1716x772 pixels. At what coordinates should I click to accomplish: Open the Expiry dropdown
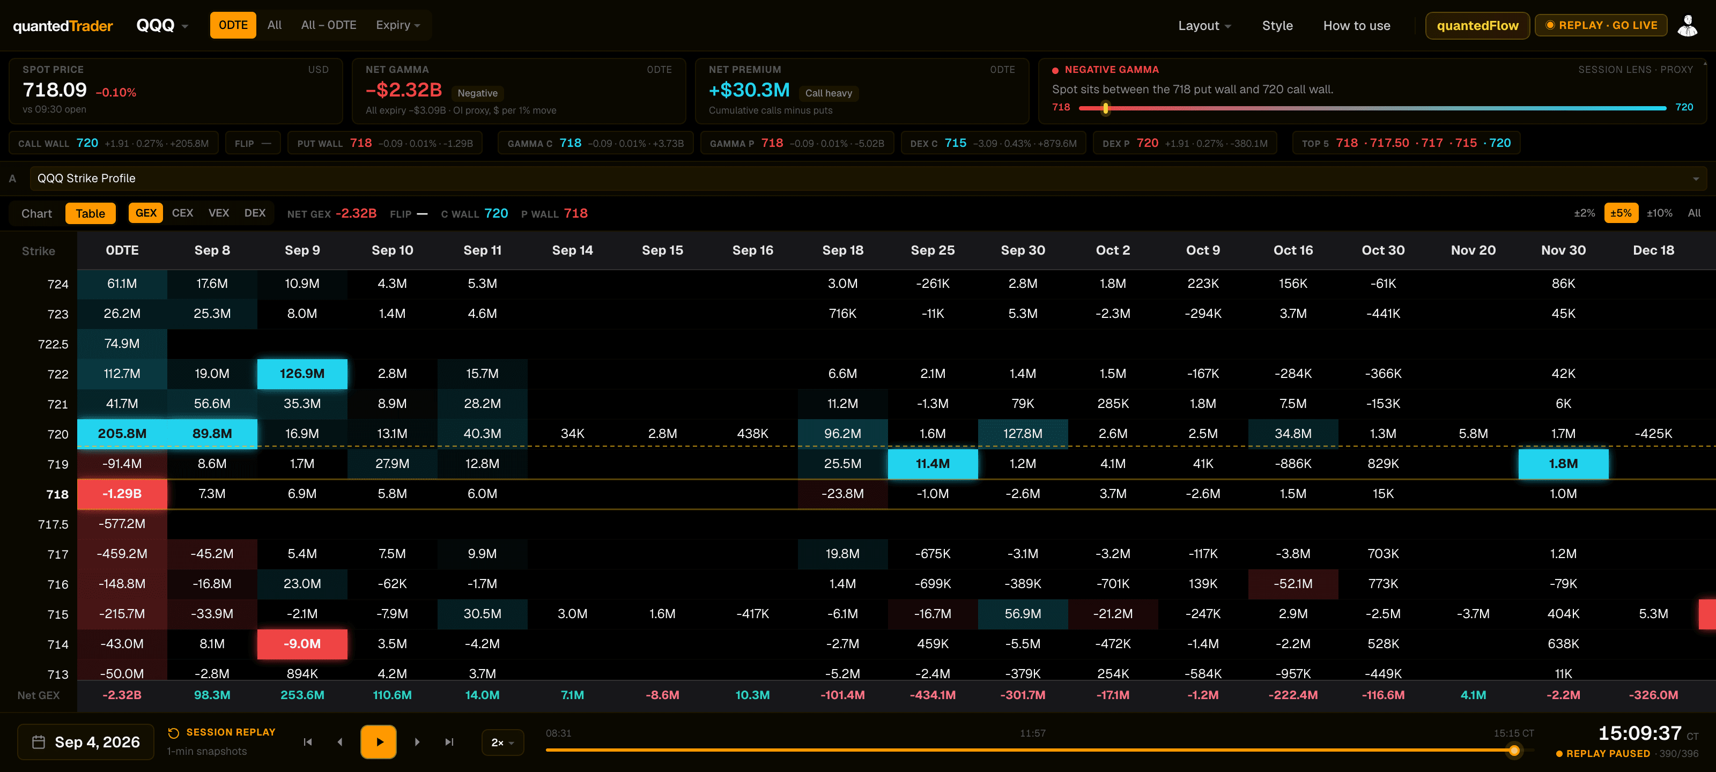pyautogui.click(x=398, y=25)
